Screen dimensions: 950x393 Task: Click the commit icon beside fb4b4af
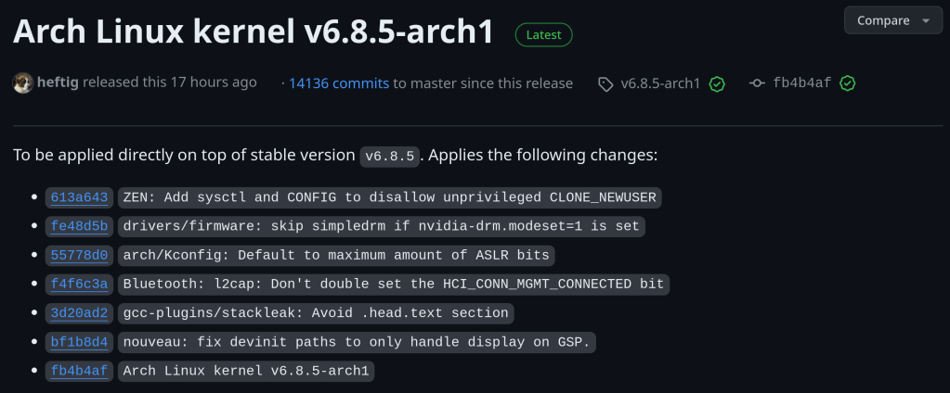coord(757,83)
